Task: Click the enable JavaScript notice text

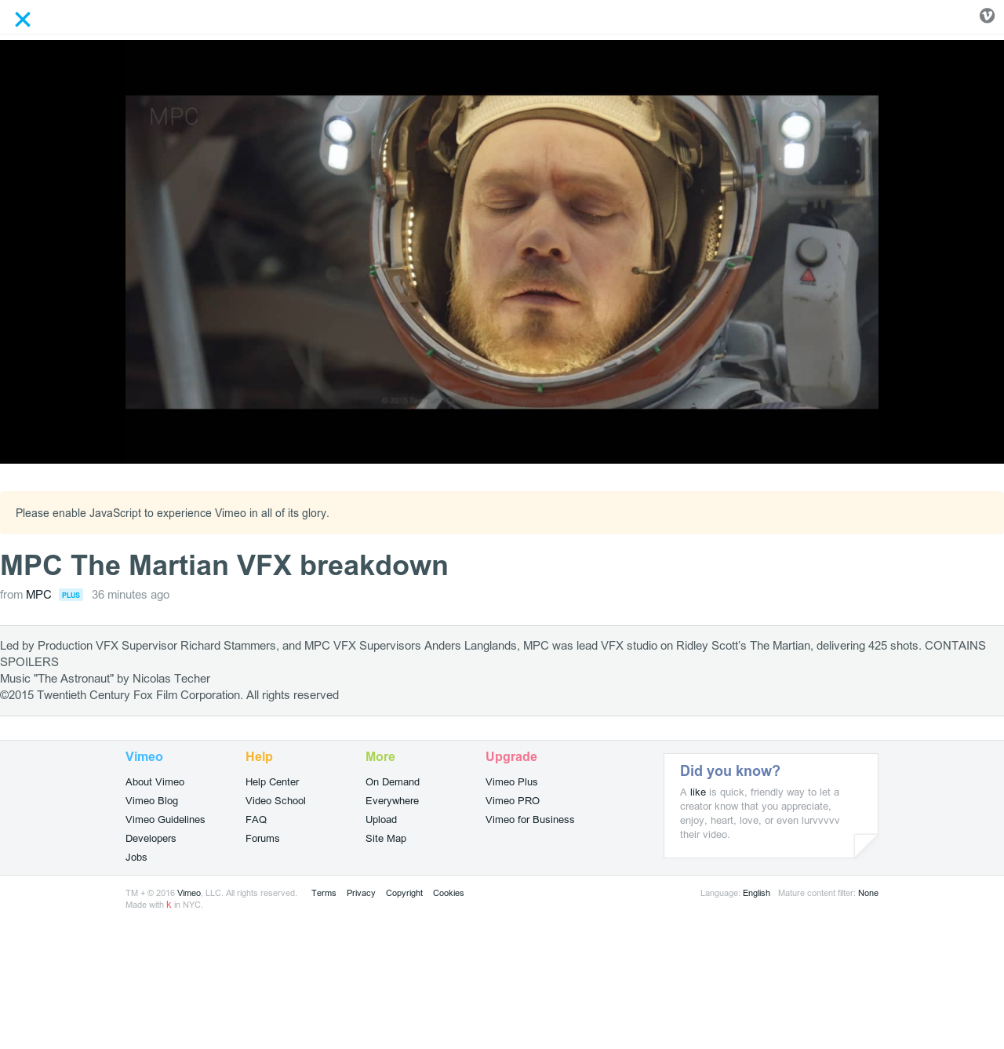Action: (x=173, y=513)
